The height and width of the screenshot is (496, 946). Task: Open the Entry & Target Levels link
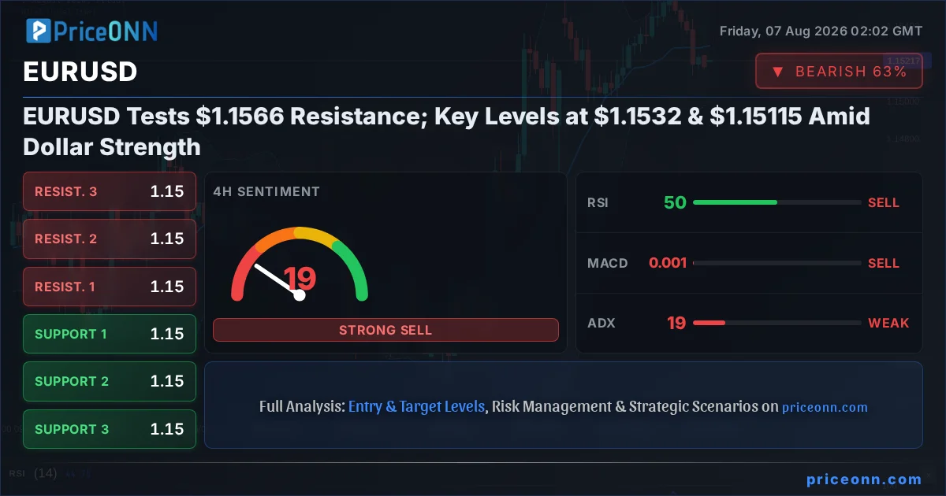pos(416,407)
